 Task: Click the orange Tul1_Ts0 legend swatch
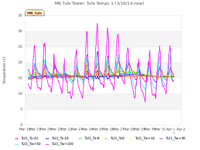tap(106, 138)
